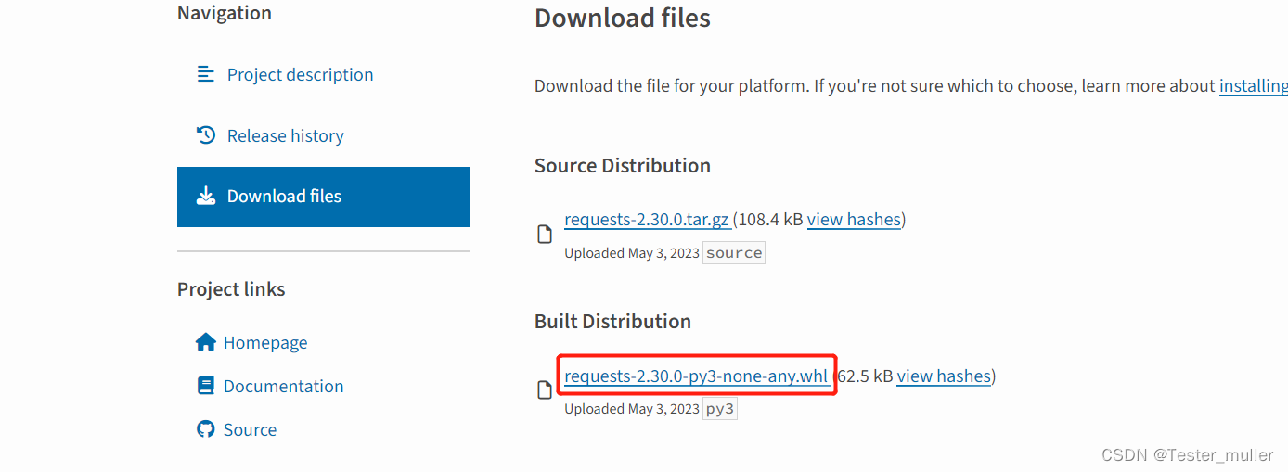Image resolution: width=1288 pixels, height=472 pixels.
Task: Select the Download files tab label
Action: click(284, 197)
